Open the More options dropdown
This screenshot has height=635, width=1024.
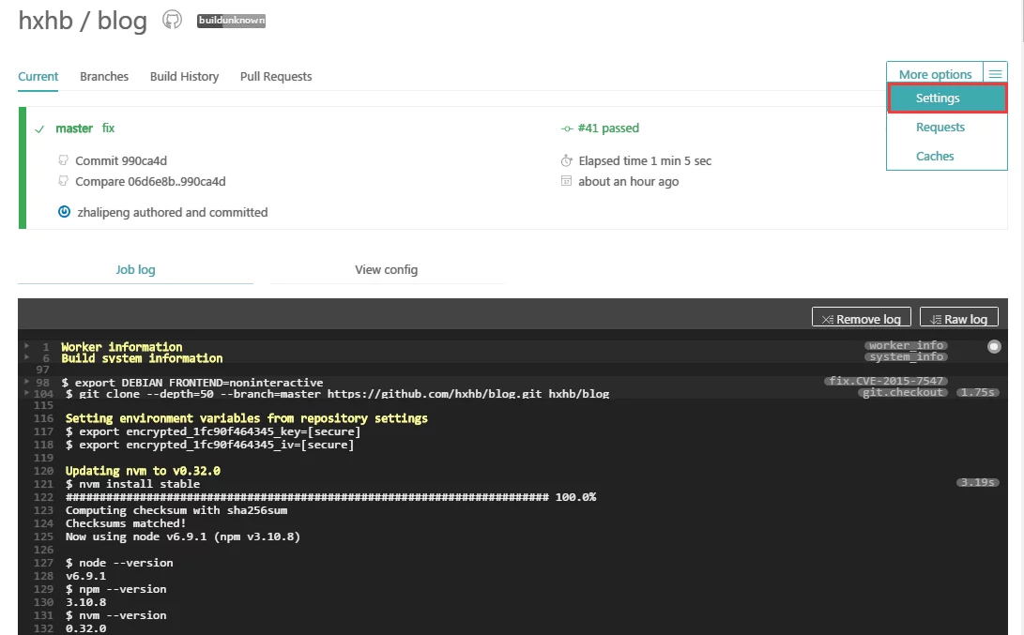click(935, 74)
